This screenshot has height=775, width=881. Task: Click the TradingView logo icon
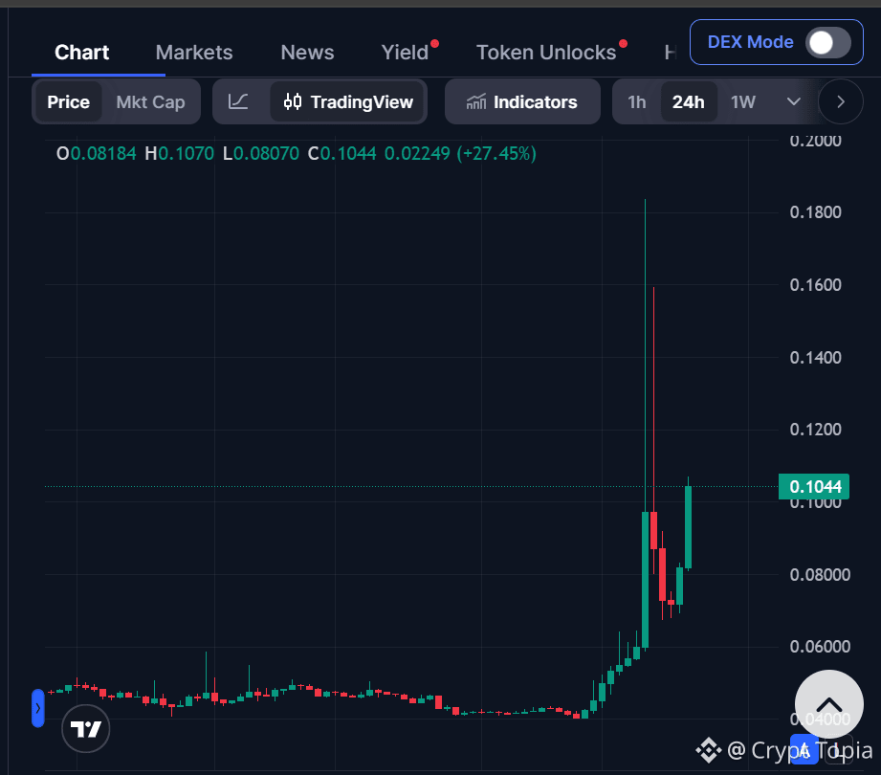[85, 729]
